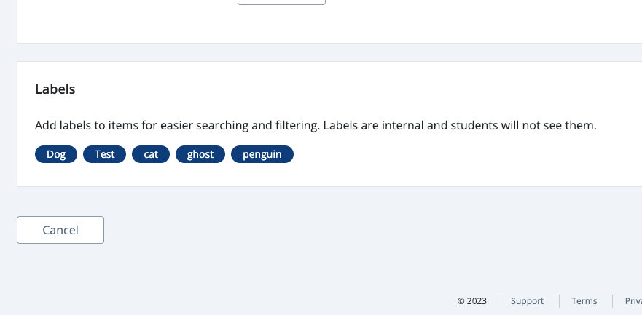Screen dimensions: 642x315
Task: Click the Dog label chip
Action: [56, 154]
